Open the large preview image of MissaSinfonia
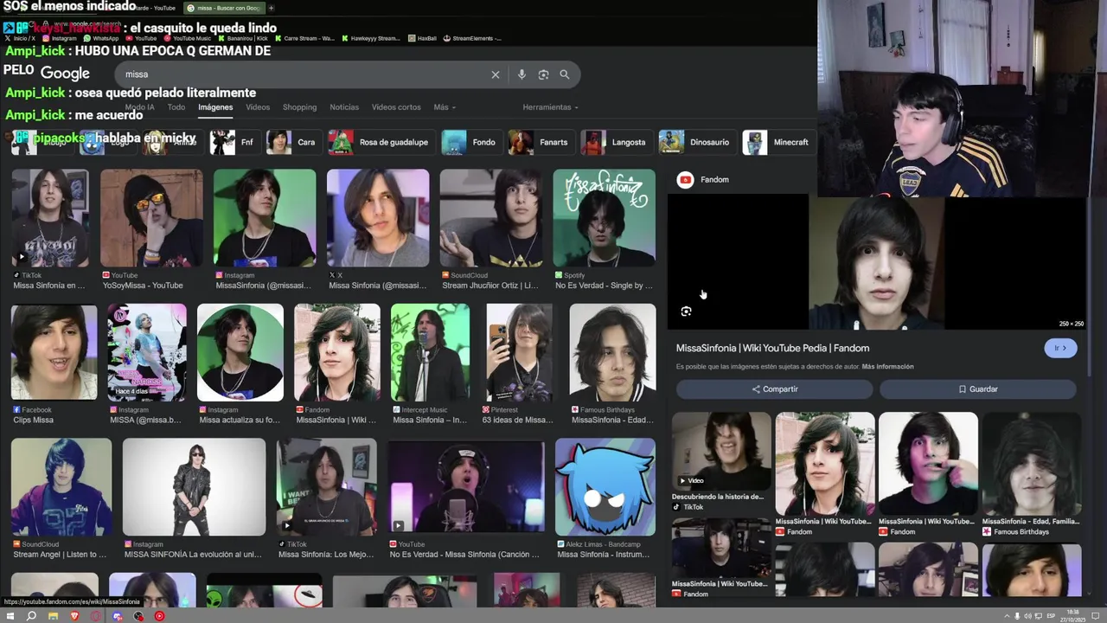This screenshot has height=623, width=1107. pos(876,262)
